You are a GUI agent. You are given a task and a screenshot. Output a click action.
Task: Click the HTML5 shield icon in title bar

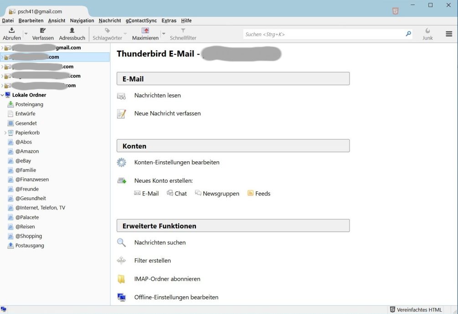395,11
